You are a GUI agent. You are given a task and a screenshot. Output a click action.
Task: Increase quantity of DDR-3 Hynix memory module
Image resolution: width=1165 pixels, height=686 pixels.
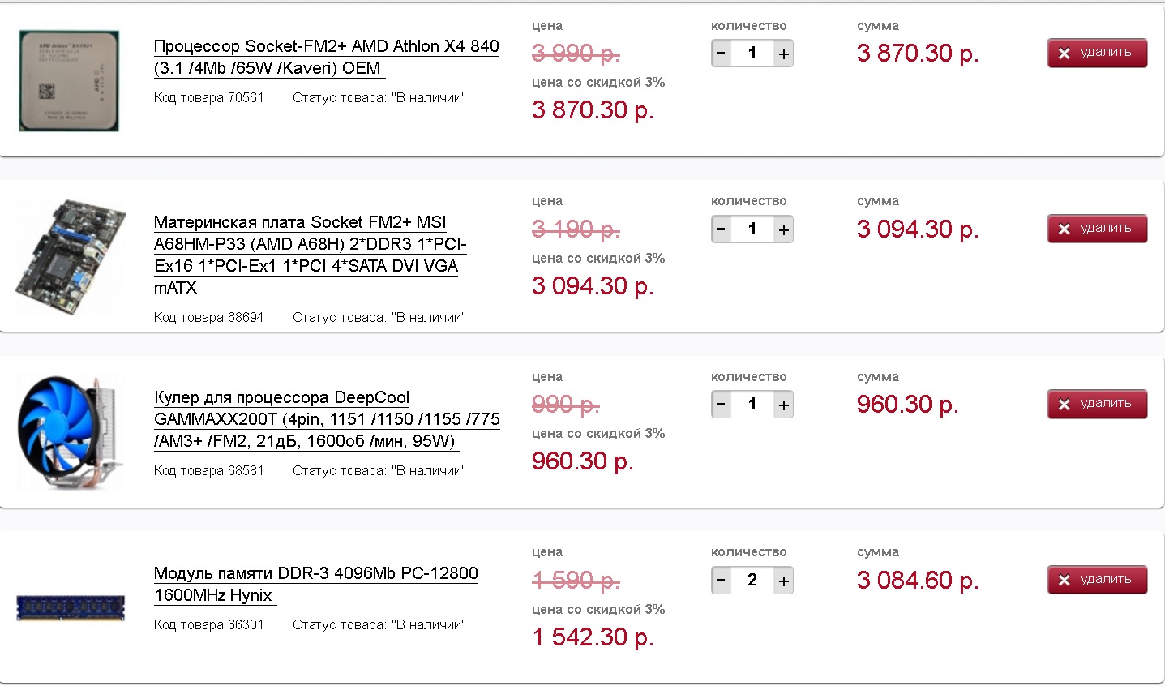(x=783, y=581)
